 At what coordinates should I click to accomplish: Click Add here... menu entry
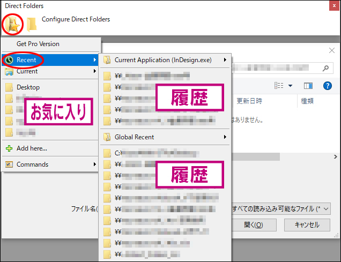click(50, 148)
